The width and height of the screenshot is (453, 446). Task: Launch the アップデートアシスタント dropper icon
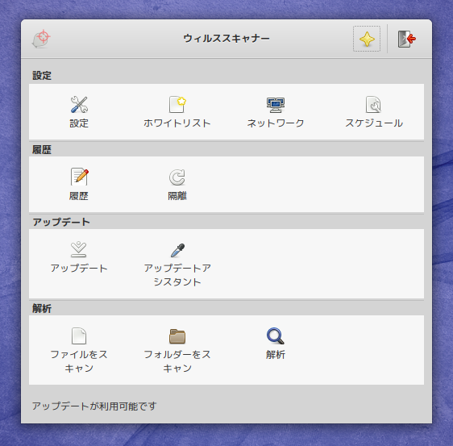coord(177,250)
